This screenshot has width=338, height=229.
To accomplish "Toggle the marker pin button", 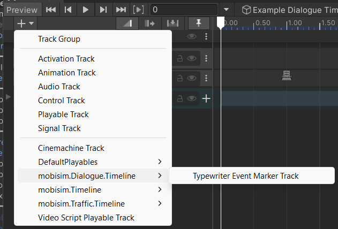I will point(199,23).
